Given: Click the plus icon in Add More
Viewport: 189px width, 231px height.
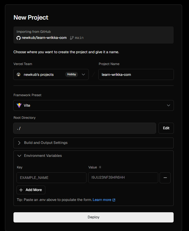Looking at the screenshot, I should [21, 190].
